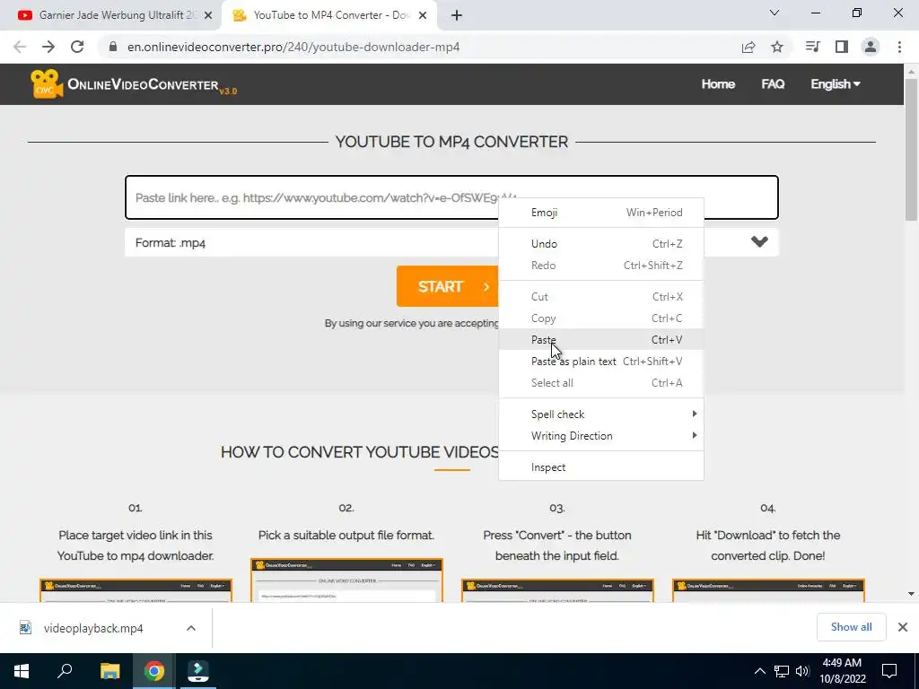Open the Windows notification center

tap(889, 671)
